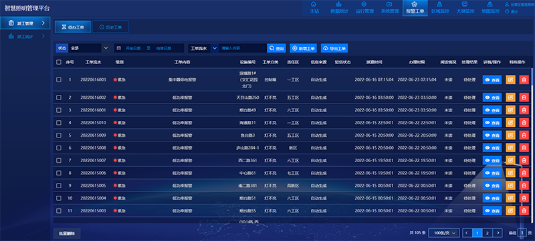View details of order 20220615009 via 查看
The height and width of the screenshot is (241, 535).
click(x=492, y=135)
